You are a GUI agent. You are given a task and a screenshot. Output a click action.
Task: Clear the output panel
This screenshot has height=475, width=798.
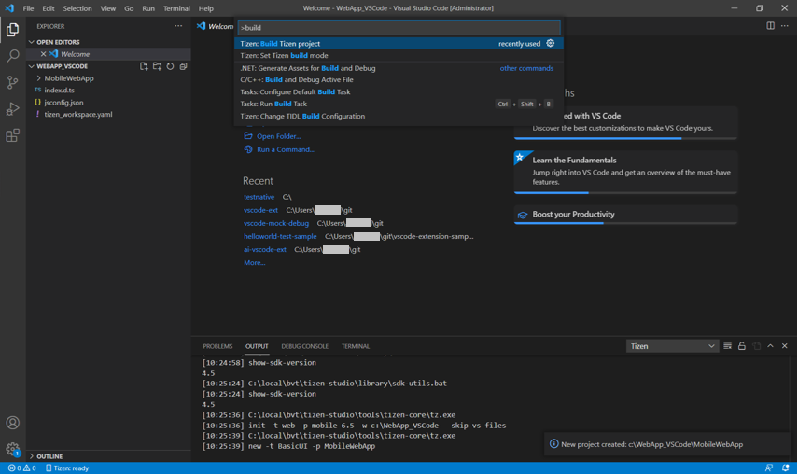point(728,346)
